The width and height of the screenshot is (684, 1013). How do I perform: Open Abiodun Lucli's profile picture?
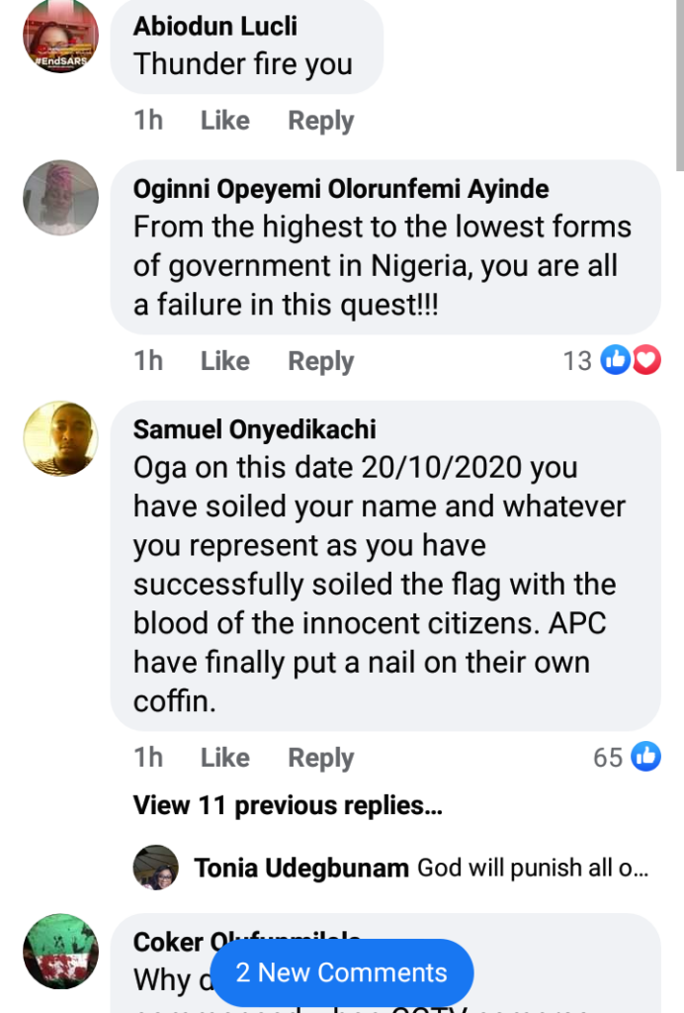(60, 36)
